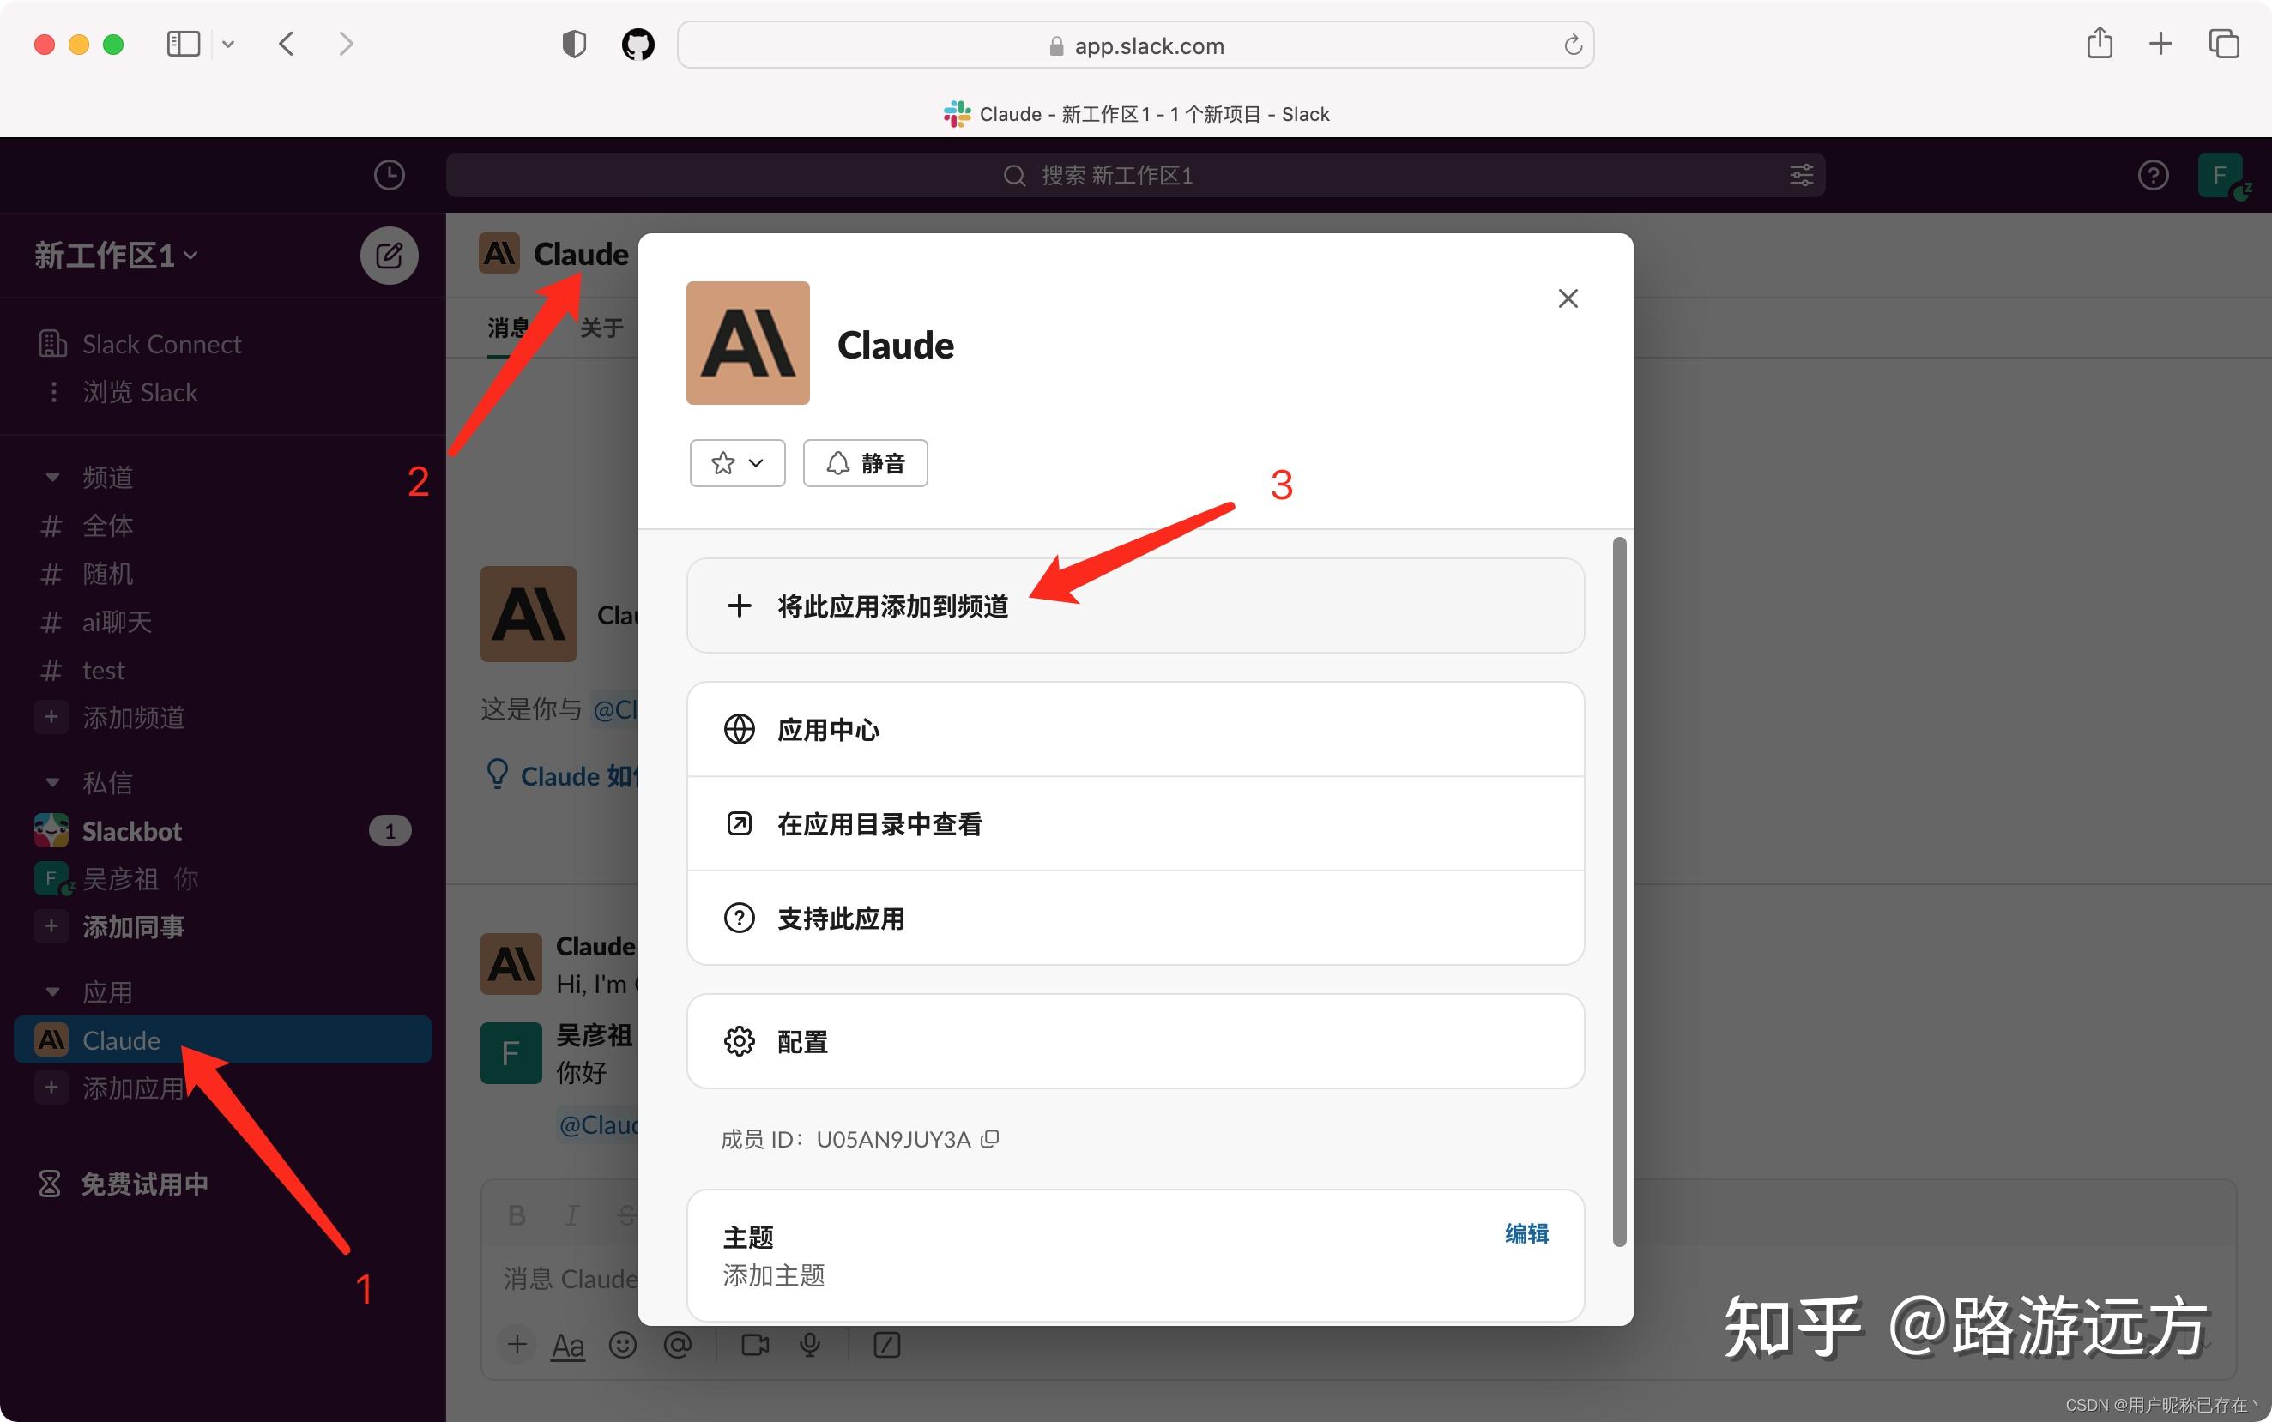Screen dimensions: 2272x1422
Task: Click the copy member ID icon
Action: 989,1139
